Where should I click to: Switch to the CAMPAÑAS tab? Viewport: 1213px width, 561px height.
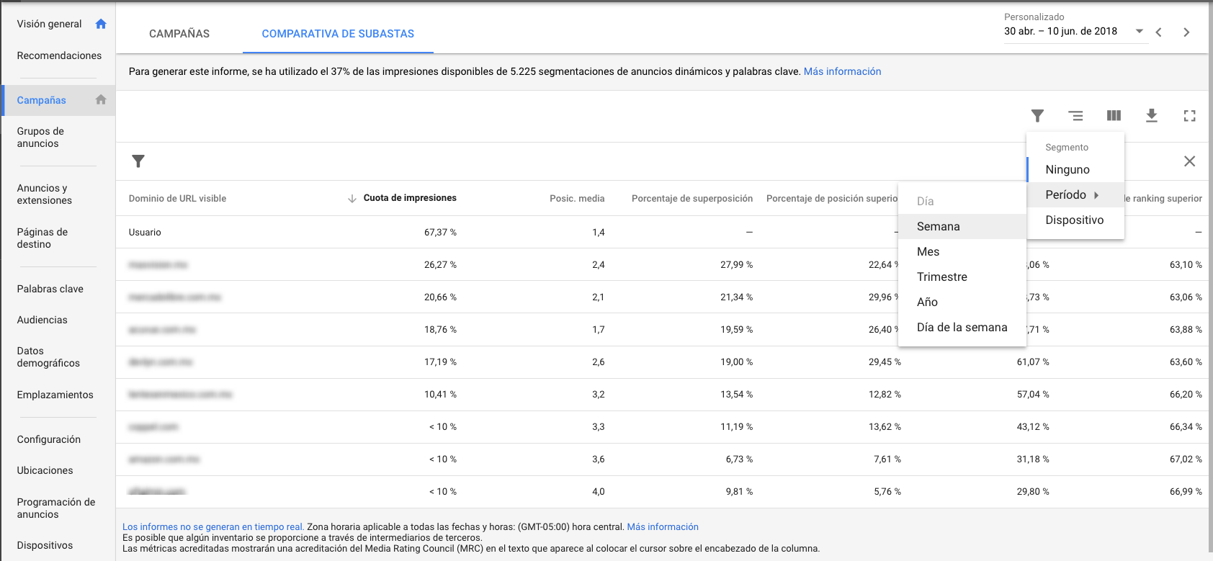(179, 34)
